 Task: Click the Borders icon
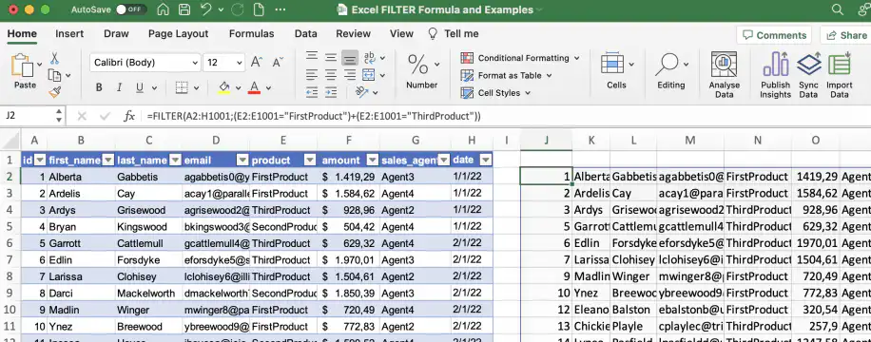click(182, 87)
